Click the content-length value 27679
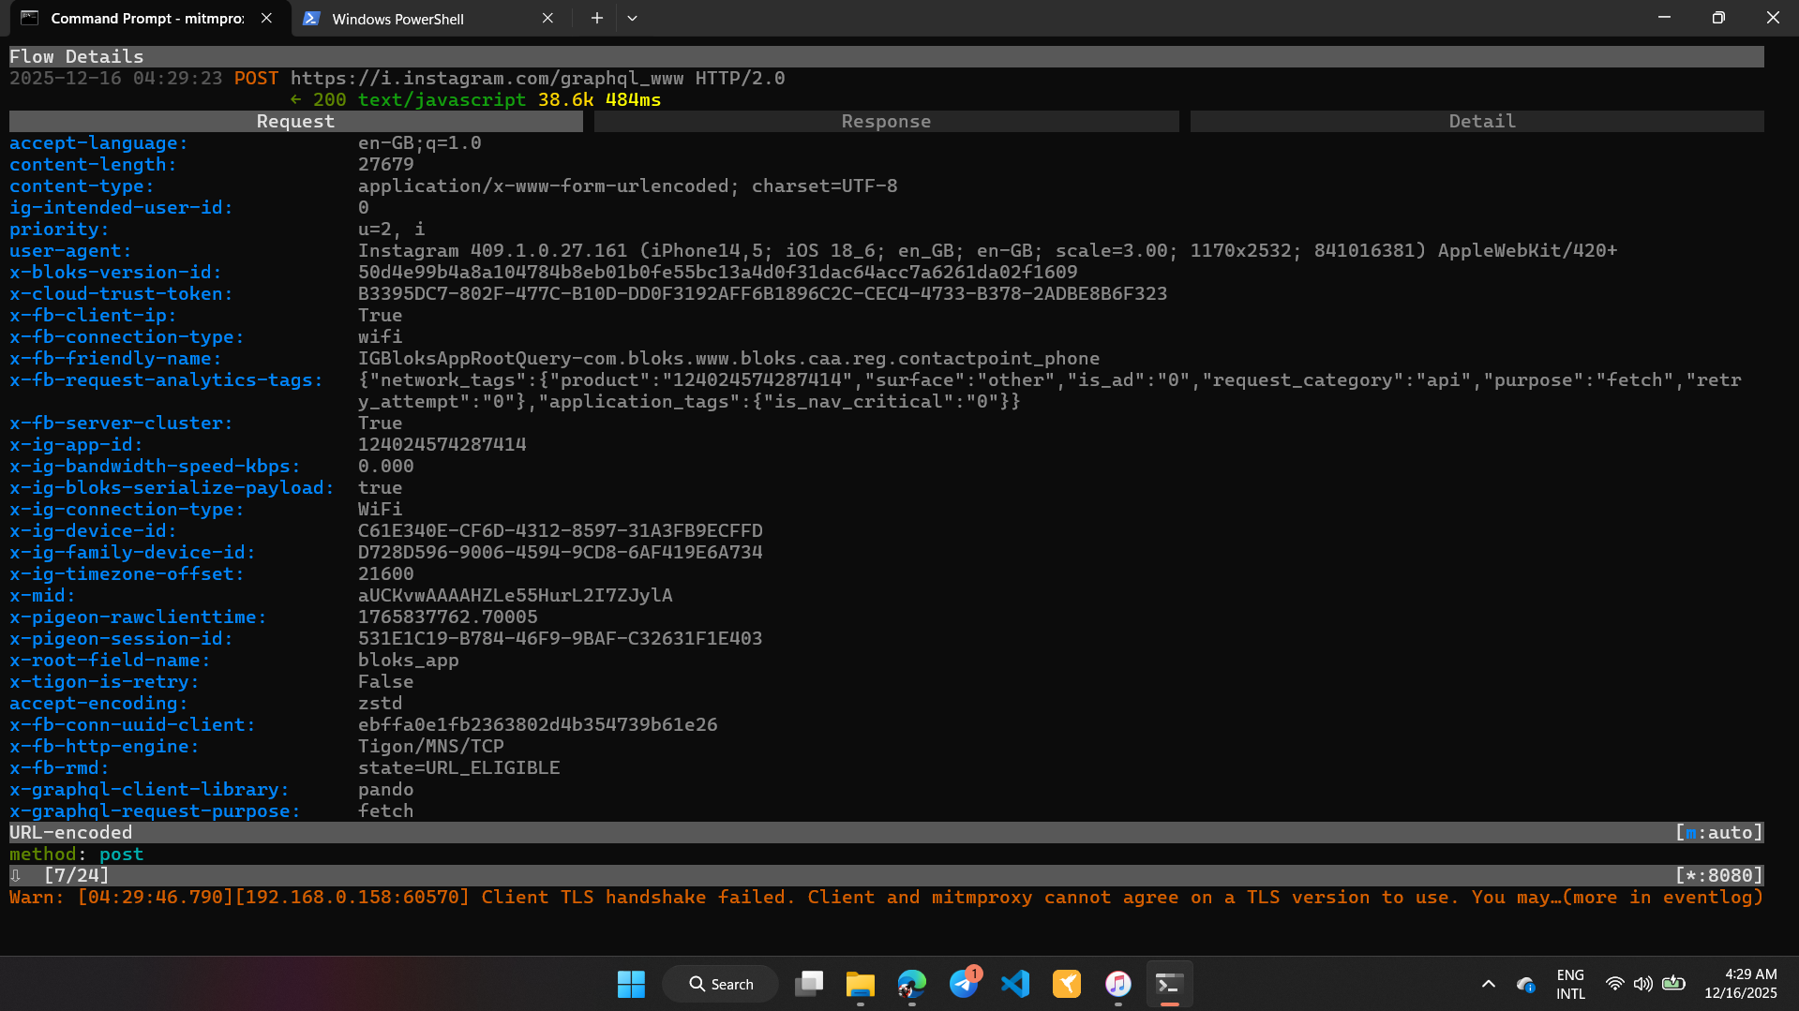Screen dimensions: 1799x1011 point(386,165)
